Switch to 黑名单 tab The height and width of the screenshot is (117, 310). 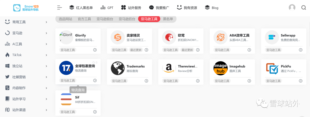(x=168, y=19)
